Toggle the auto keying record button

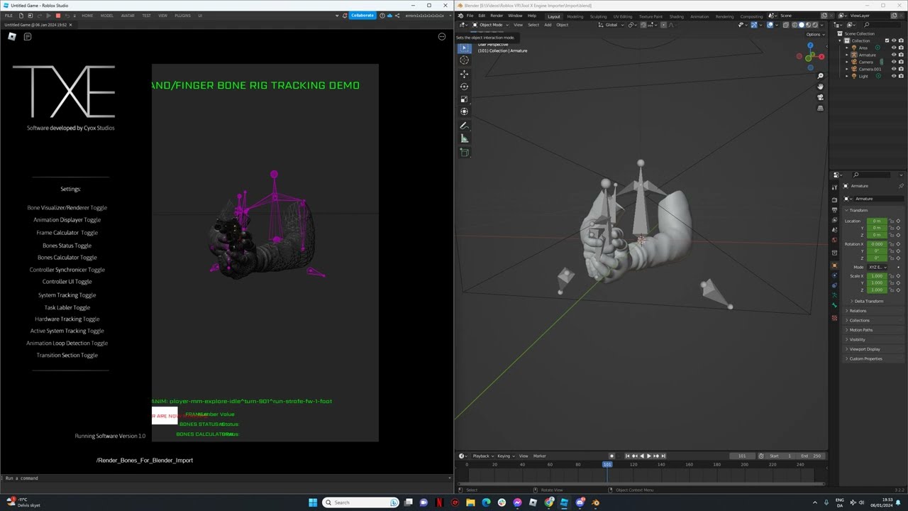click(x=611, y=456)
